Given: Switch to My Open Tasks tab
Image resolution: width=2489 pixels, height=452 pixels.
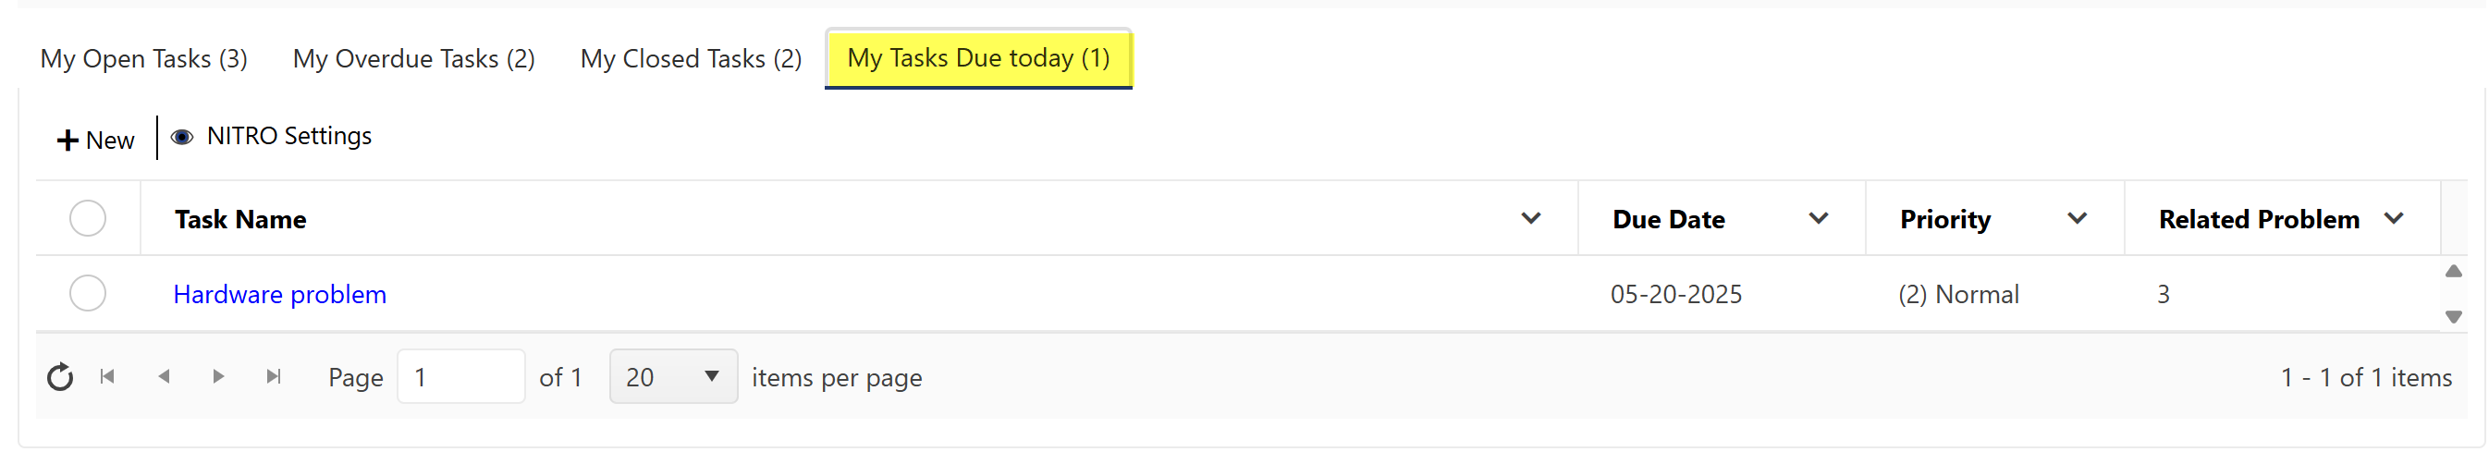Looking at the screenshot, I should pyautogui.click(x=144, y=59).
